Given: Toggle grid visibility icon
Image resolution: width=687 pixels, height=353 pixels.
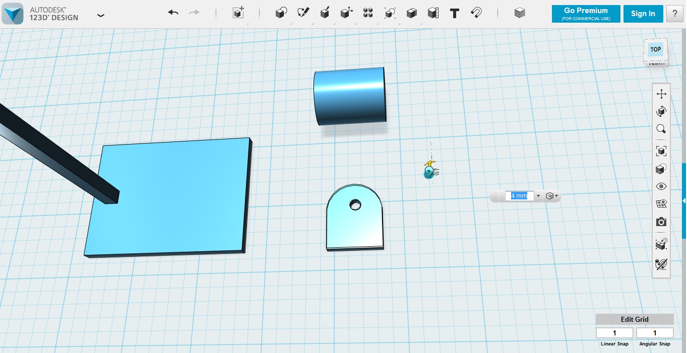Looking at the screenshot, I should pos(661,204).
